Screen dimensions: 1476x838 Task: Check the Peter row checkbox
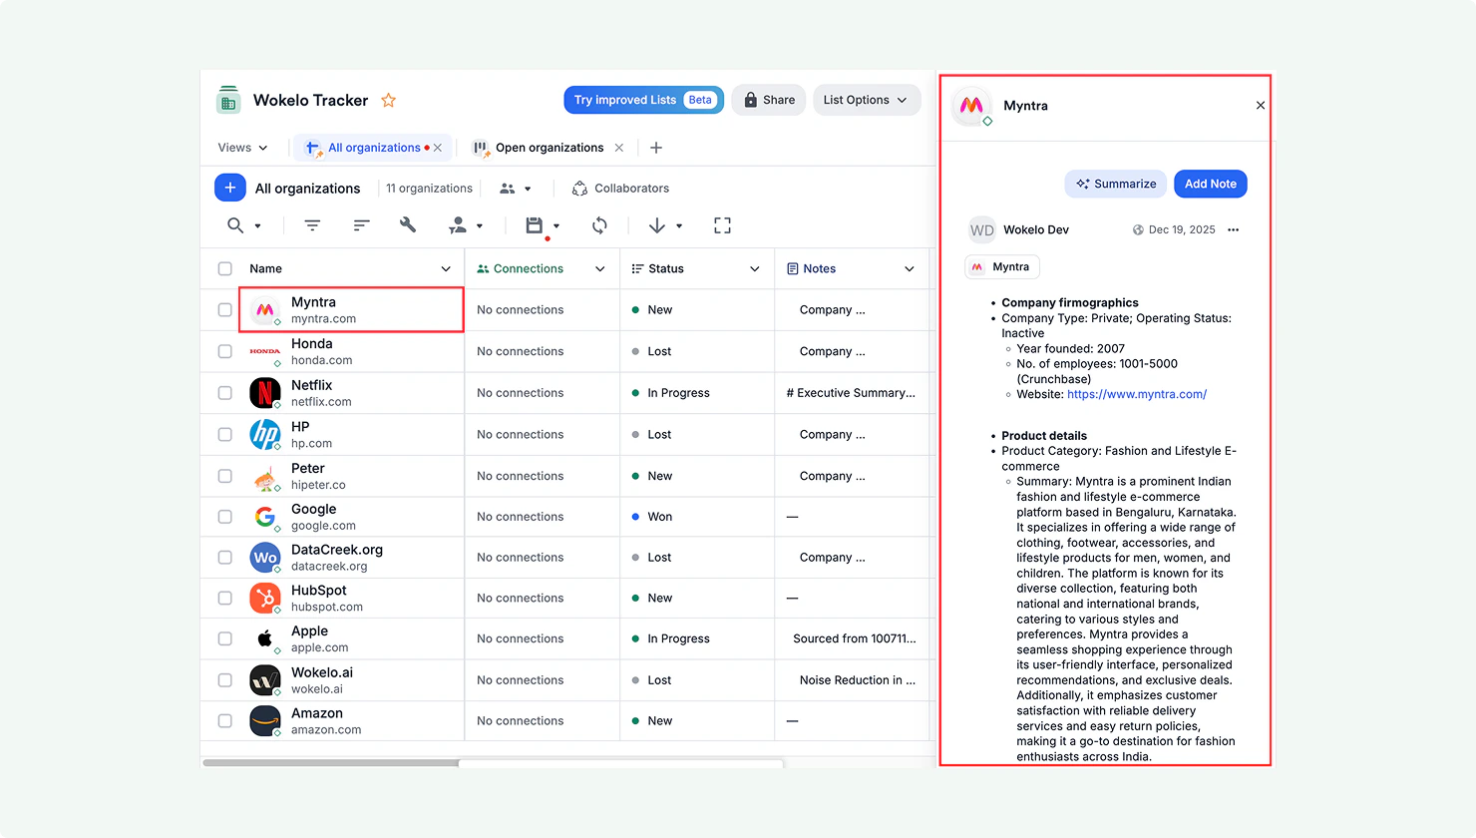coord(225,476)
